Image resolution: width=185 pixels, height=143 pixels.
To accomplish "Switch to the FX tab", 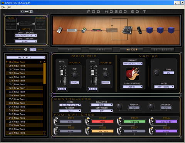I will [x=70, y=49].
